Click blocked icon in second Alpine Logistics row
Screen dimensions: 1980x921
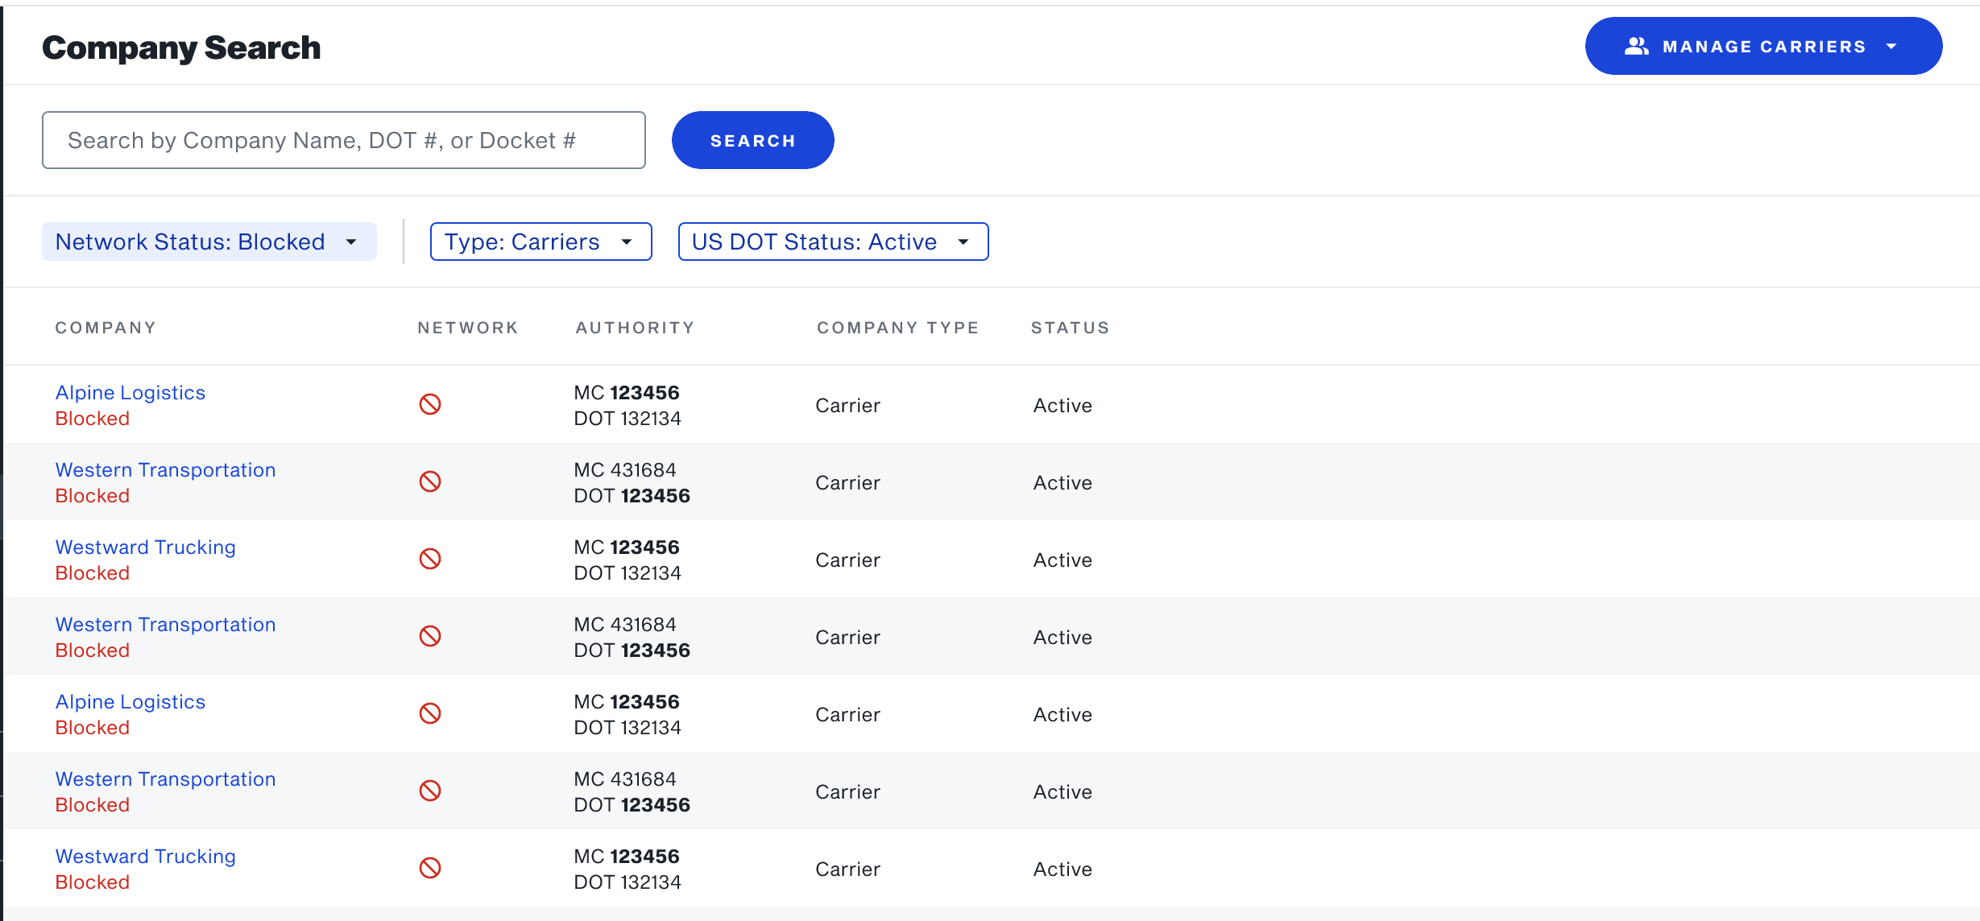[430, 713]
